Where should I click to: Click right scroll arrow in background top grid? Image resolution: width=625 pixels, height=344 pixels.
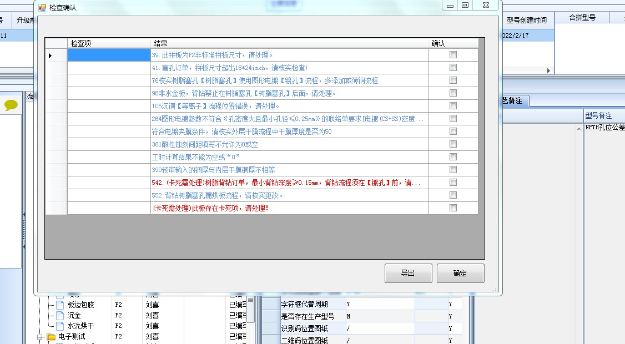[548, 70]
